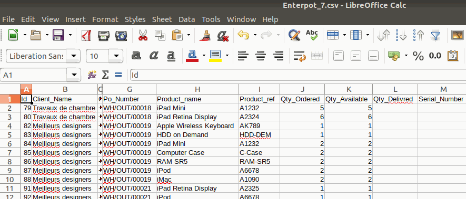Open the Paste options dropdown arrow
The width and height of the screenshot is (466, 199).
click(x=189, y=35)
